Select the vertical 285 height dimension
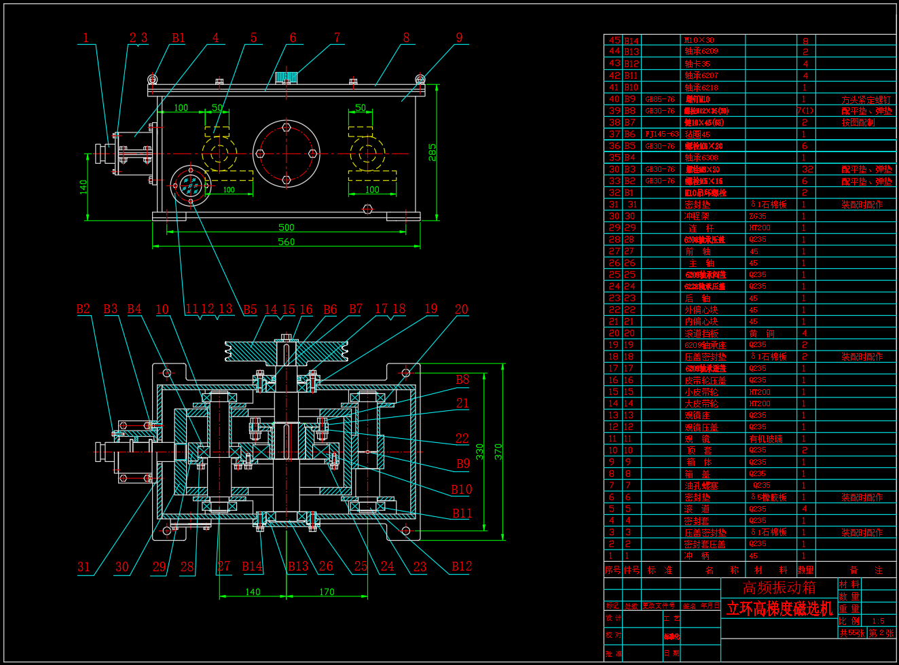Image resolution: width=899 pixels, height=665 pixels. pos(433,152)
